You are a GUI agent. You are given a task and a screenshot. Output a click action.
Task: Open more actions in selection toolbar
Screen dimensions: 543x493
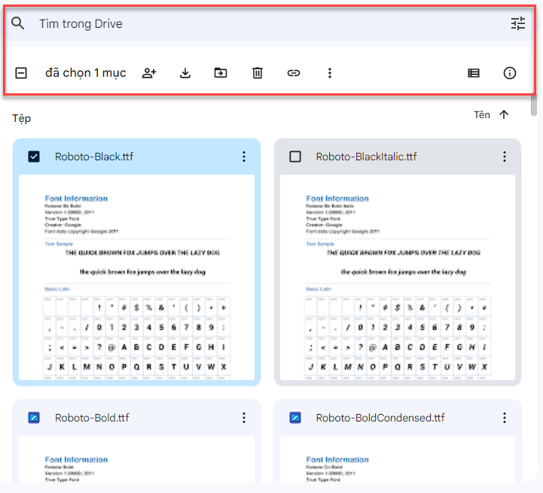pos(330,73)
